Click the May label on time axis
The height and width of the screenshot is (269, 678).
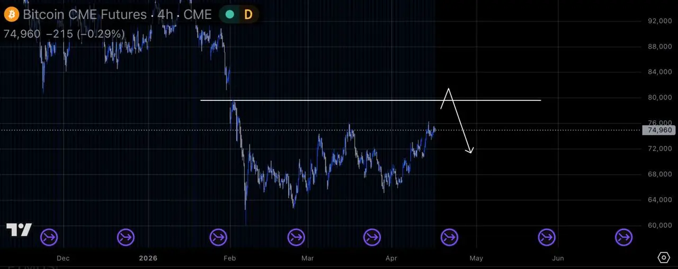[x=476, y=258]
